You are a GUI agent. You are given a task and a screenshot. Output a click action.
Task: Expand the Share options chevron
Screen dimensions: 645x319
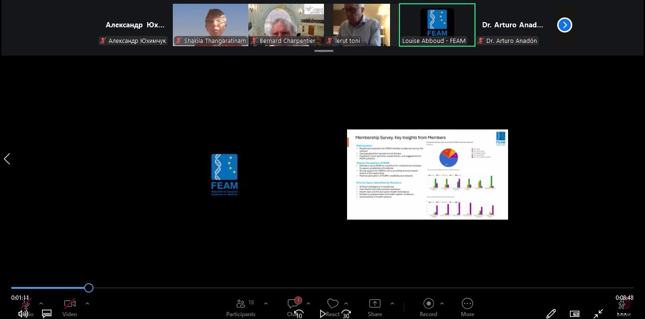(x=392, y=304)
